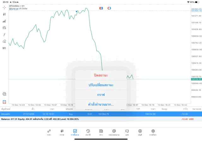This screenshot has width=202, height=141.
Task: Select the crosshair tool in chart sidebar
Action: point(4,7)
